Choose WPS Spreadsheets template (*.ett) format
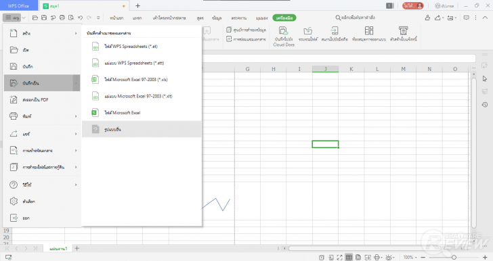The height and width of the screenshot is (261, 493). 142,63
